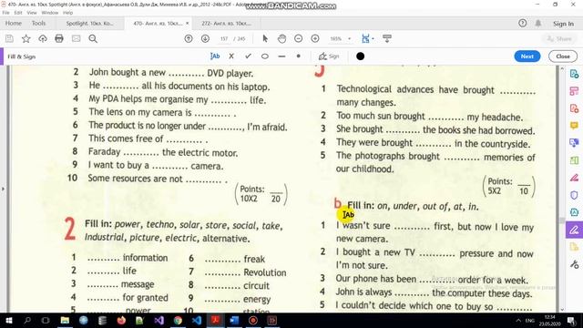Switch to the Tools tab

pyautogui.click(x=38, y=23)
